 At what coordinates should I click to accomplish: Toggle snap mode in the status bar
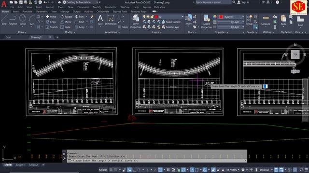click(x=116, y=170)
